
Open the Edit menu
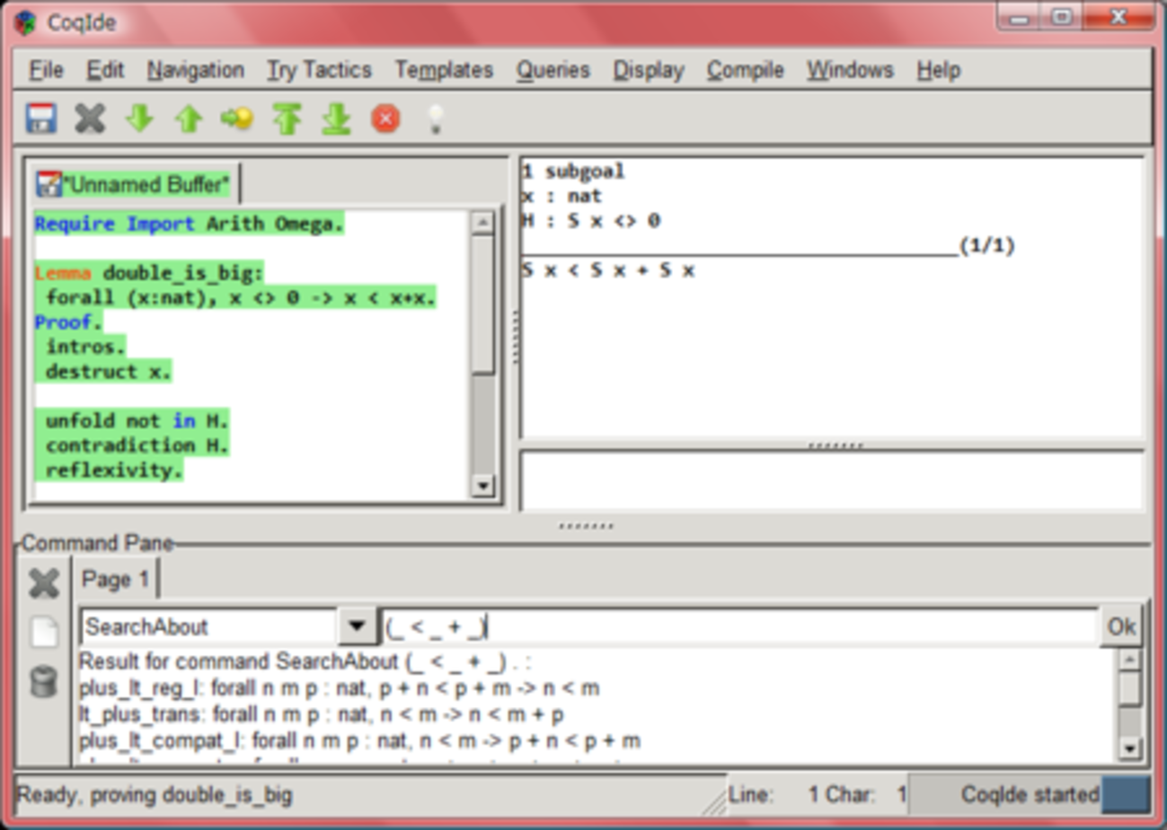[105, 70]
